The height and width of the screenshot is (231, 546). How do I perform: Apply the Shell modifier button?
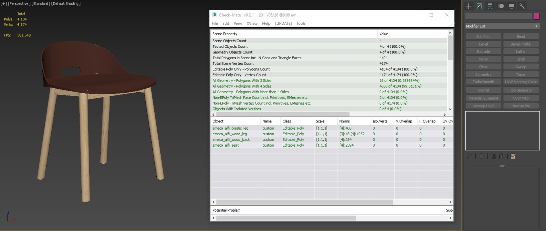521,59
